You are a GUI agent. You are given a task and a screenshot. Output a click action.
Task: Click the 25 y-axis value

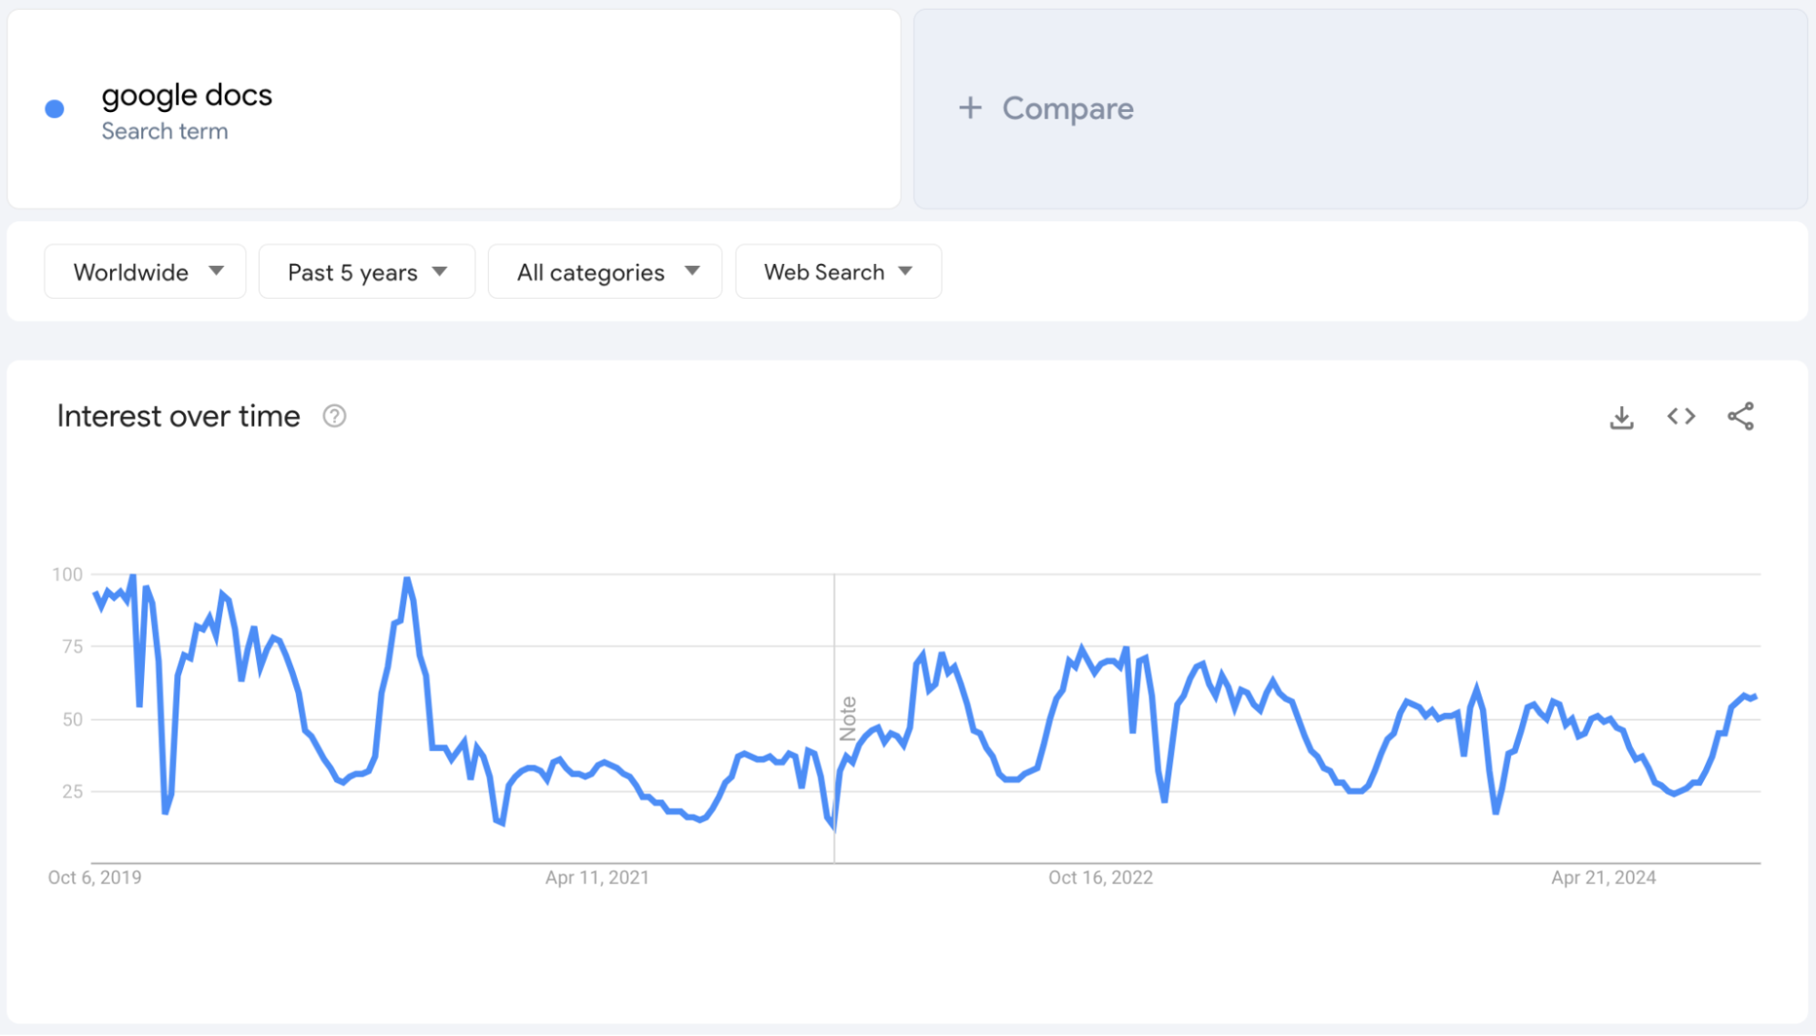[72, 791]
